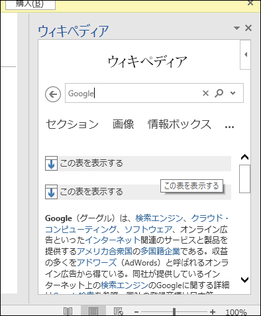The width and height of the screenshot is (261, 316).
Task: Open the 検索エンジン link before のGoogleに関する
Action: pos(125,285)
